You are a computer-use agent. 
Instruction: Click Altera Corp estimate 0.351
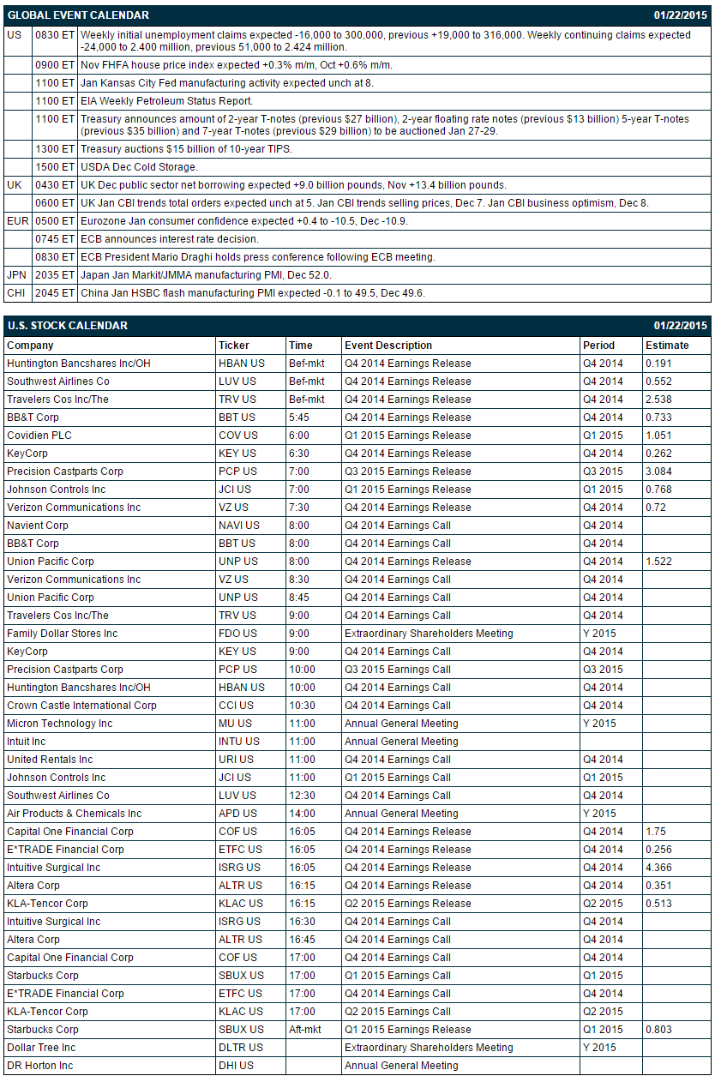point(660,886)
